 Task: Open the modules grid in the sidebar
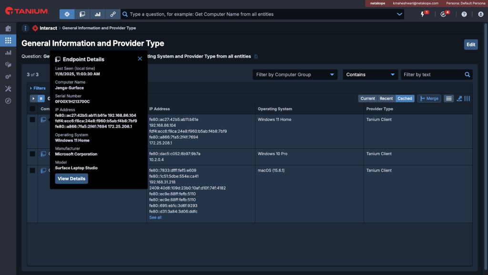8,41
